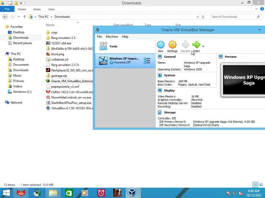This screenshot has width=265, height=198.
Task: Select collabnet.crt file
Action: click(60, 60)
